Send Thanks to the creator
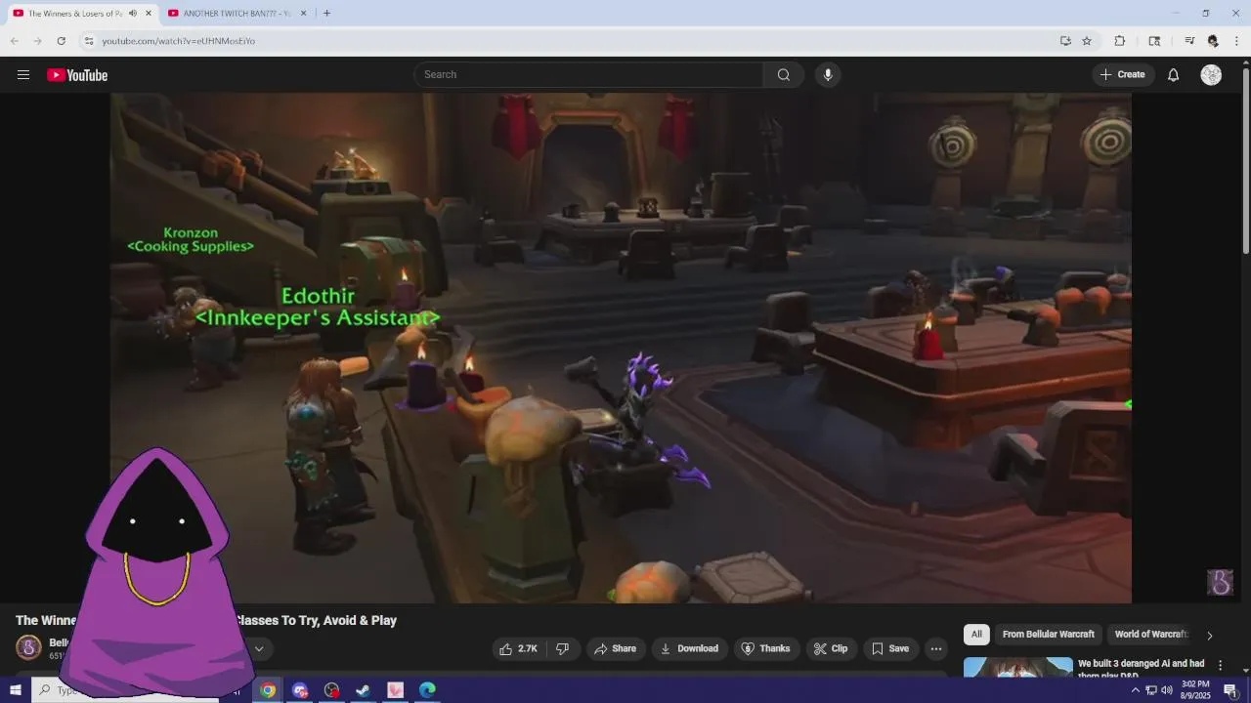This screenshot has width=1251, height=703. pyautogui.click(x=766, y=648)
